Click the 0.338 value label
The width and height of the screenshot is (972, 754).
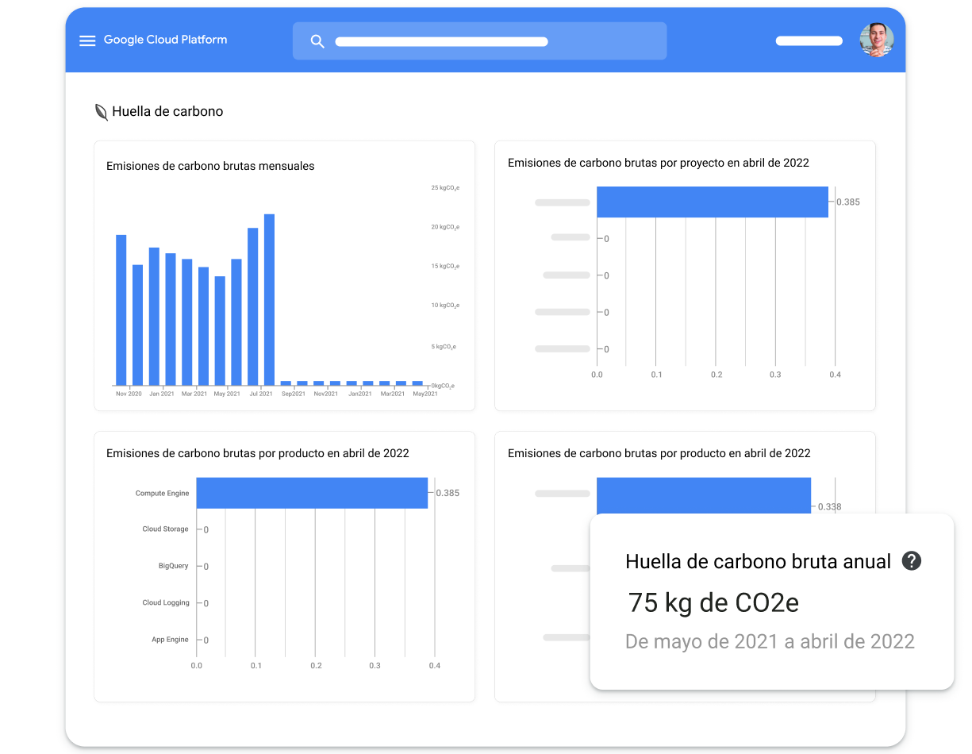829,506
